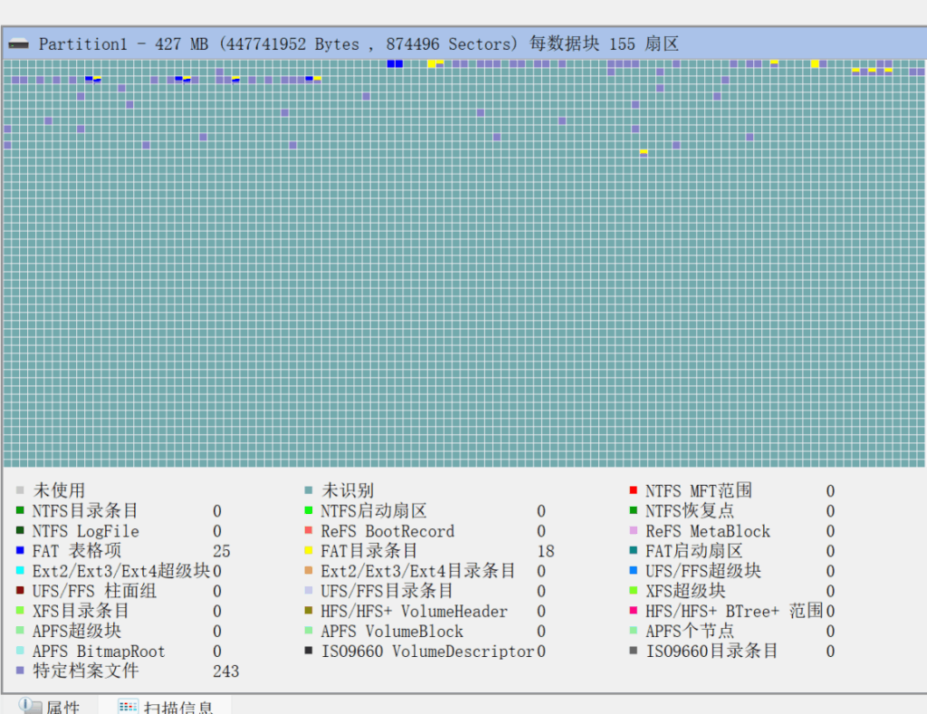Click the red NTFS MFT范围 legend swatch
This screenshot has height=714, width=927.
click(x=634, y=491)
